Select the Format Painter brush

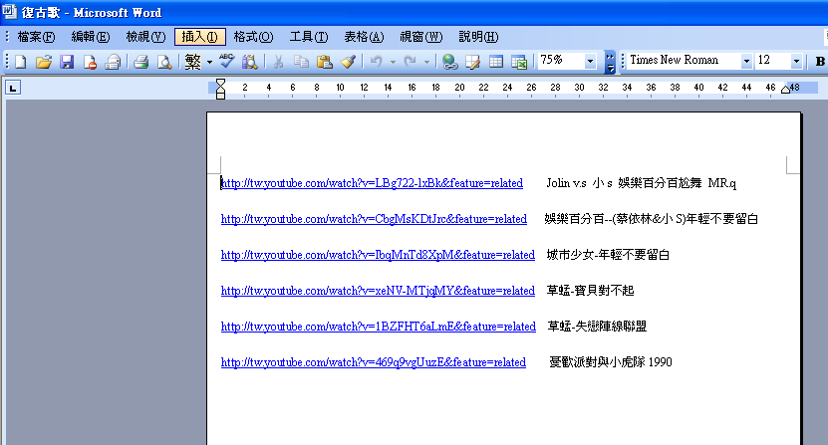348,62
